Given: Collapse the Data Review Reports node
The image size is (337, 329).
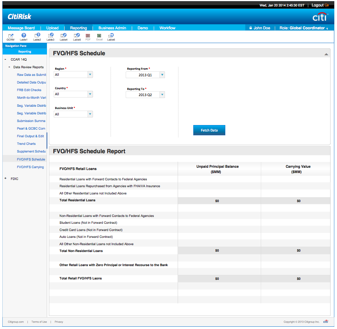Looking at the screenshot, I should (9, 67).
